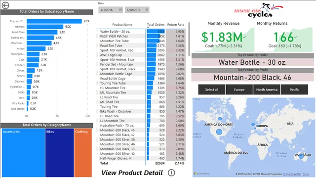
Task: Click the Fenders 2.0K bar
Action: (x=33, y=65)
